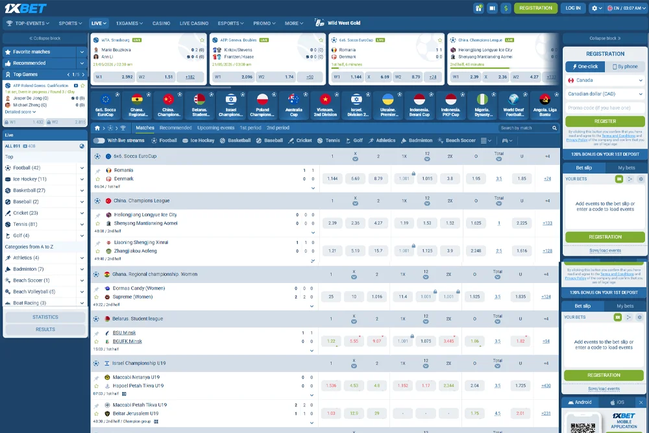
Task: Open BSU Minsk team link
Action: pyautogui.click(x=124, y=333)
